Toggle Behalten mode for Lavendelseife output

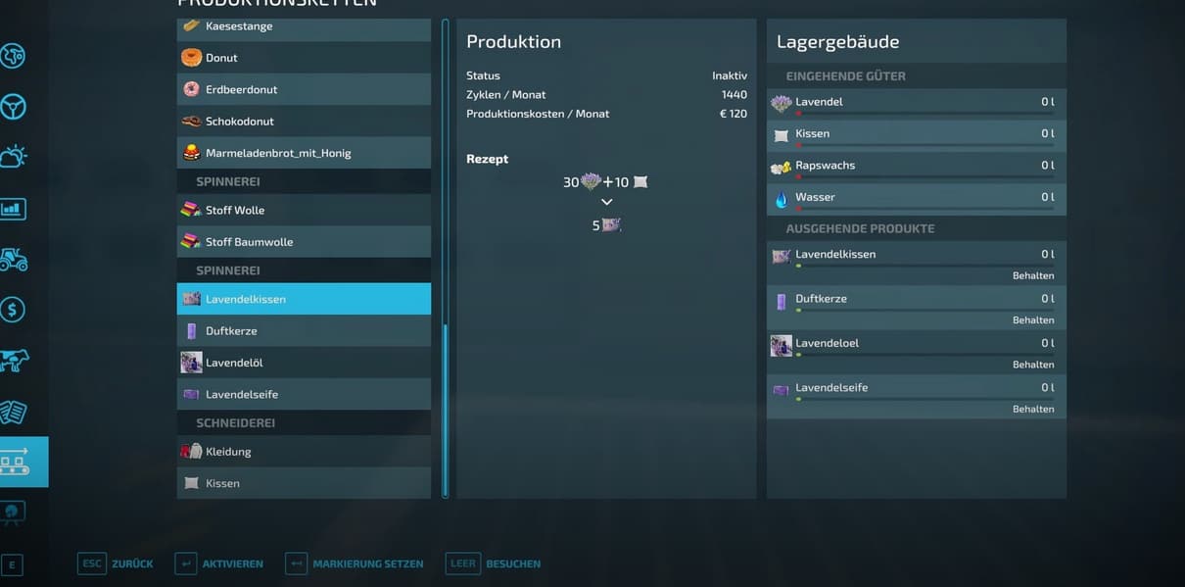pos(1032,410)
